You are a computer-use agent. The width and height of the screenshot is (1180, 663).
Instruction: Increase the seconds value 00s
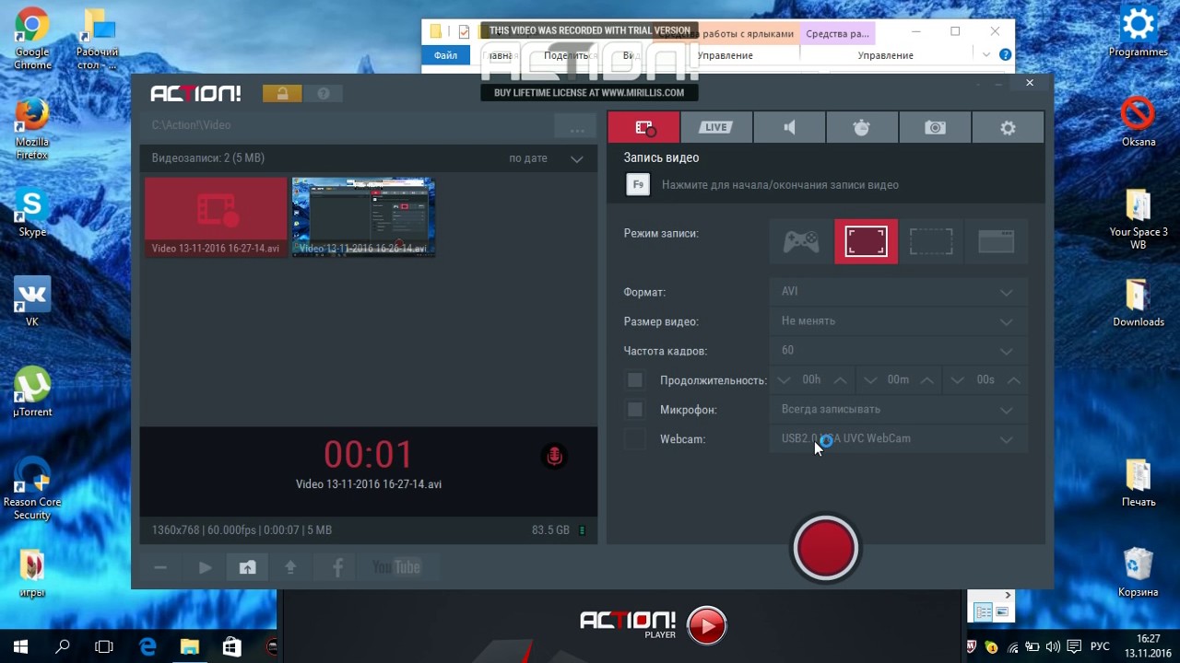[1014, 380]
